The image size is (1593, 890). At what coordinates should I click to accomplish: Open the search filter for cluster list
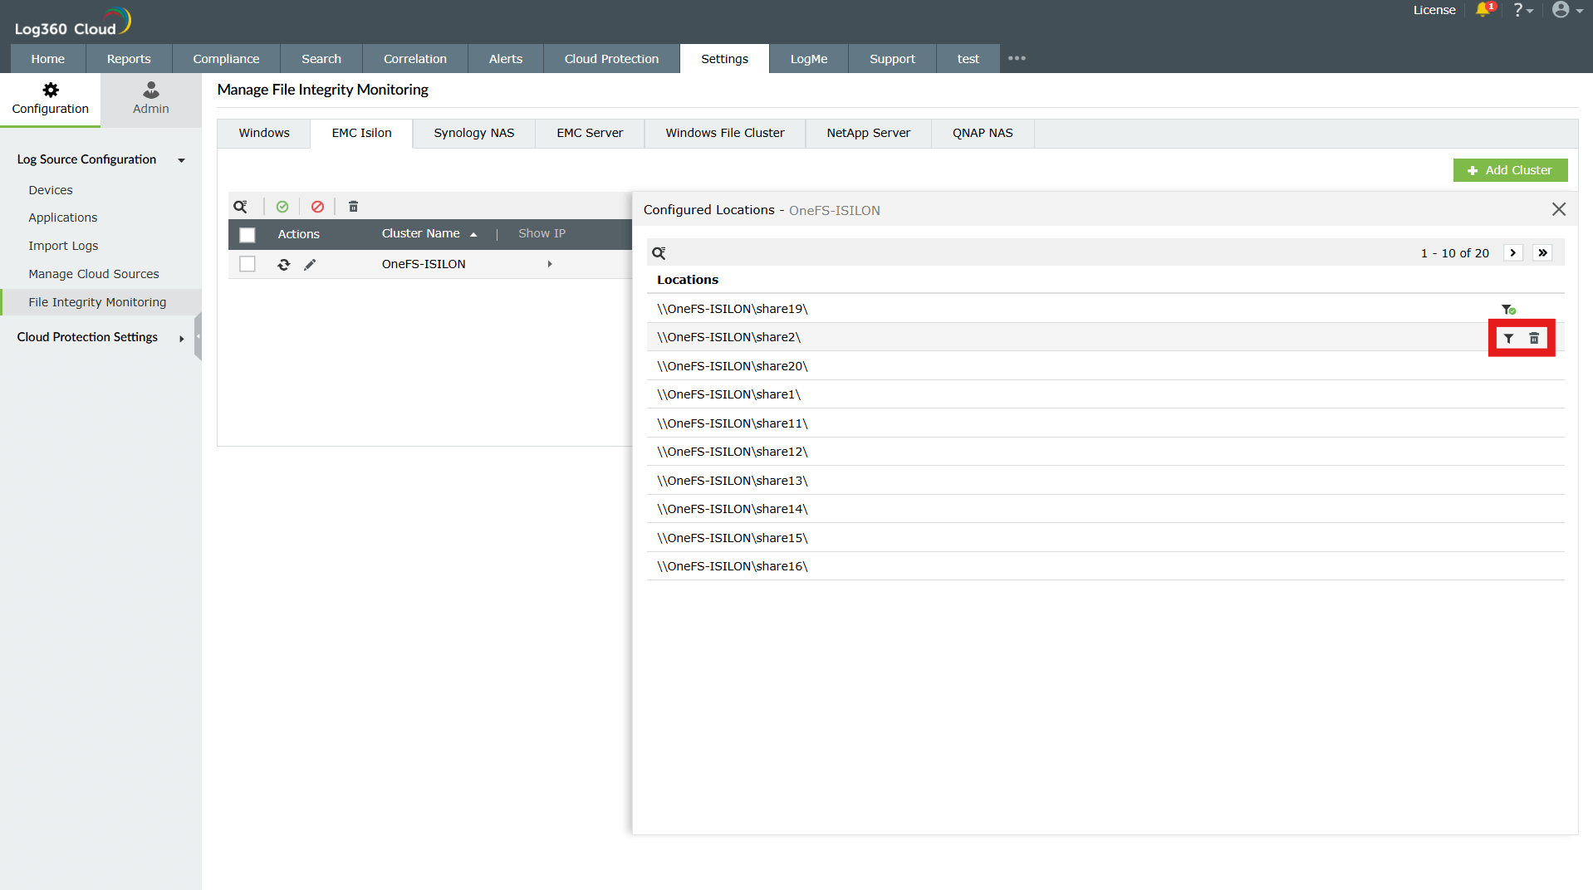pyautogui.click(x=241, y=206)
